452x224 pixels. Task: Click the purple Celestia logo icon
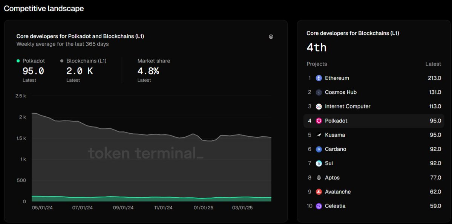coord(319,206)
